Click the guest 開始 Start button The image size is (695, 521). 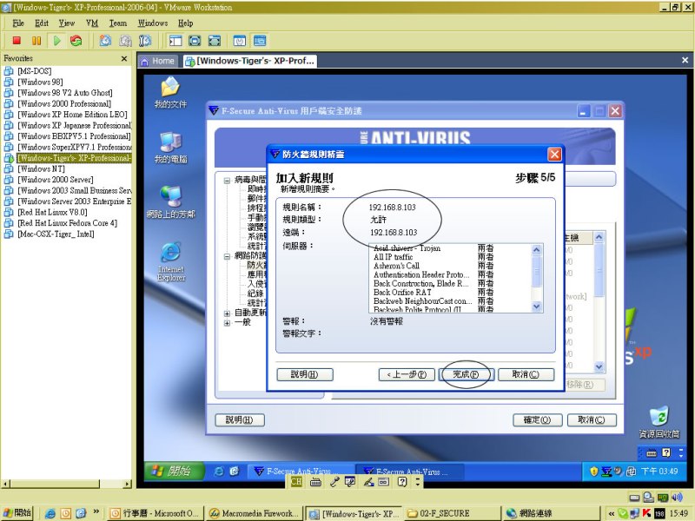[x=174, y=471]
